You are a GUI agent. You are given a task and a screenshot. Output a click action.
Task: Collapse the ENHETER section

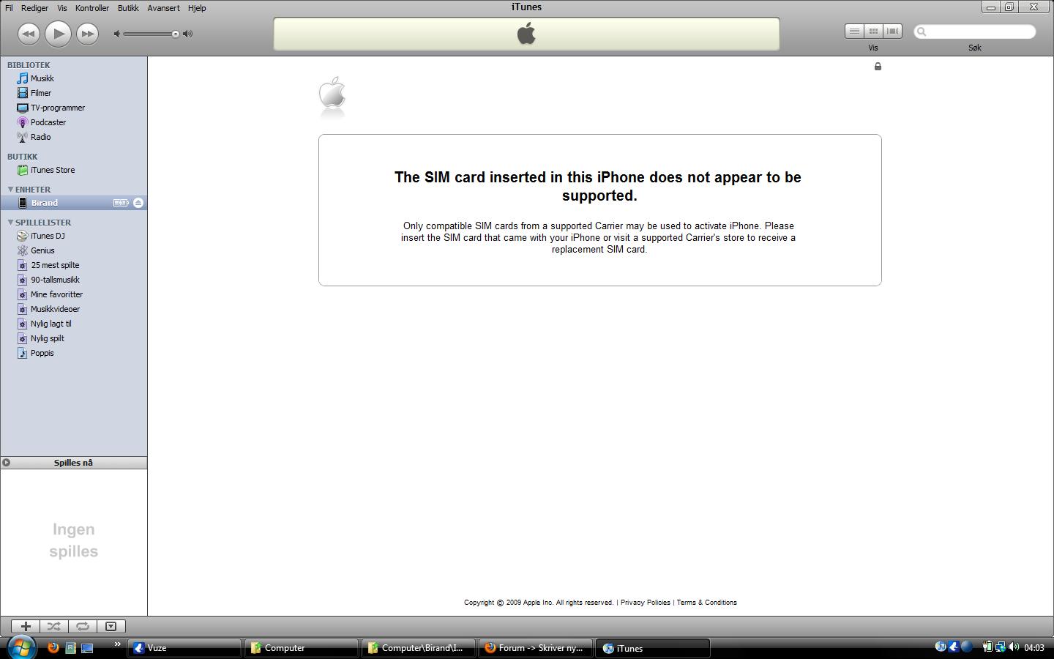[10, 189]
